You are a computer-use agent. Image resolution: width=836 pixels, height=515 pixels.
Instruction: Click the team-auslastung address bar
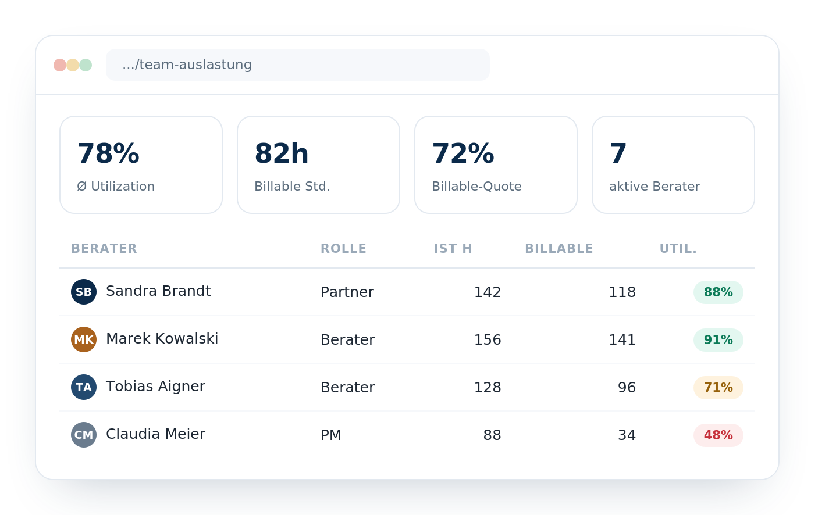[x=298, y=65]
